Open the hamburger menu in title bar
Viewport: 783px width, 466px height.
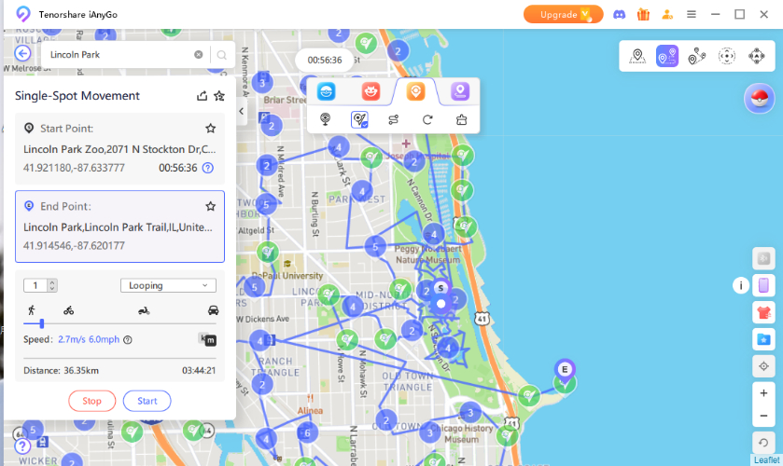pyautogui.click(x=692, y=15)
